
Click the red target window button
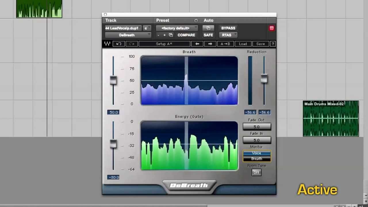click(271, 28)
